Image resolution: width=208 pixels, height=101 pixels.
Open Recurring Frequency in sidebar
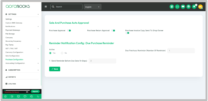point(13,41)
